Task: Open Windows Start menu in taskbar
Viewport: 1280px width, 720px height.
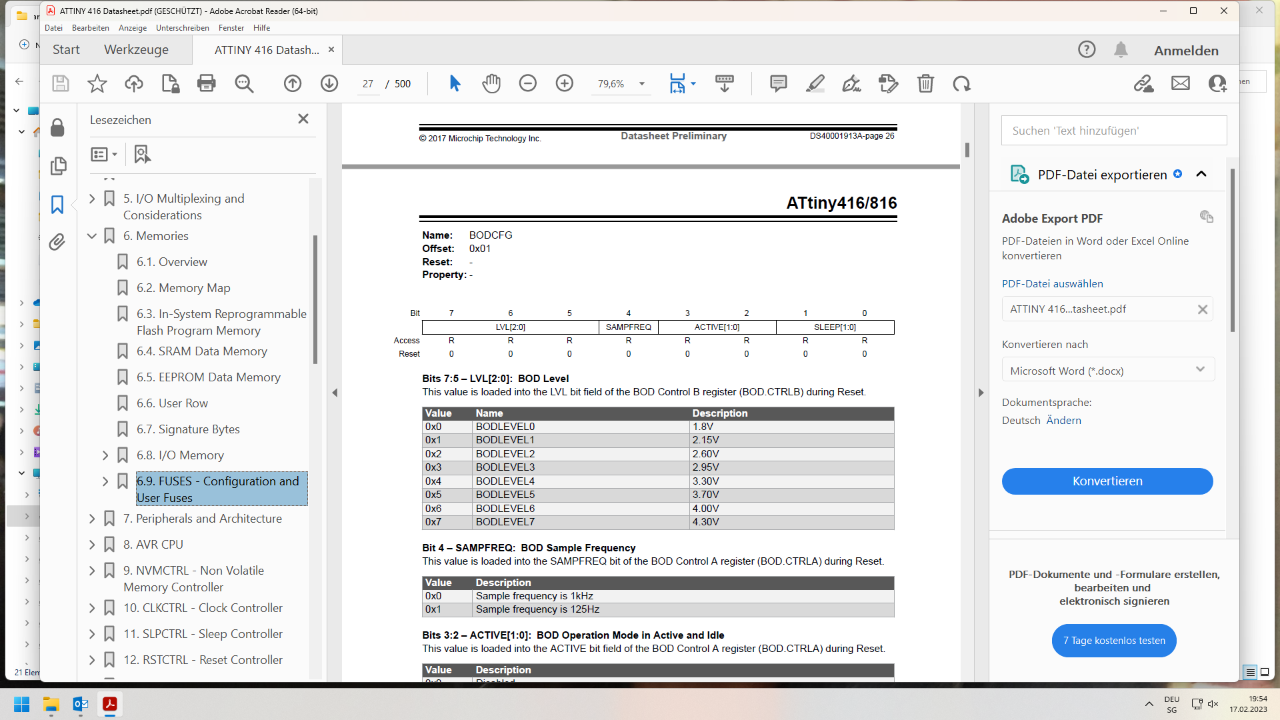Action: 22,704
